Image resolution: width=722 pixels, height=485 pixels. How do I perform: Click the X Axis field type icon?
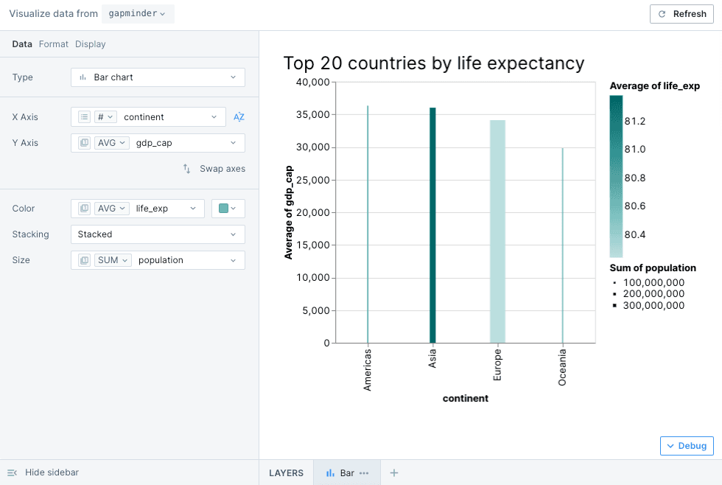[84, 117]
